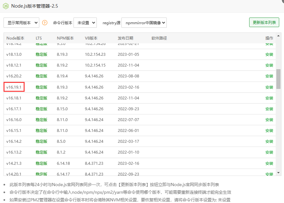
Task: Install Node v18.13.0
Action: (269, 54)
